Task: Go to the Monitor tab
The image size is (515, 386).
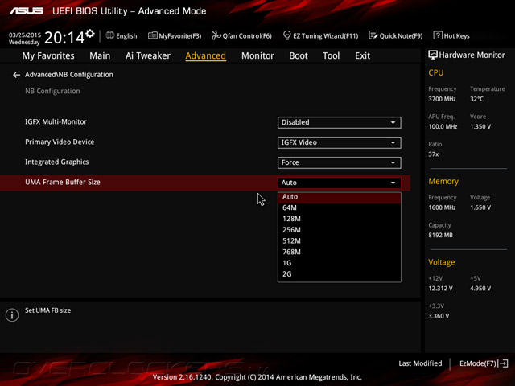Action: [x=257, y=55]
